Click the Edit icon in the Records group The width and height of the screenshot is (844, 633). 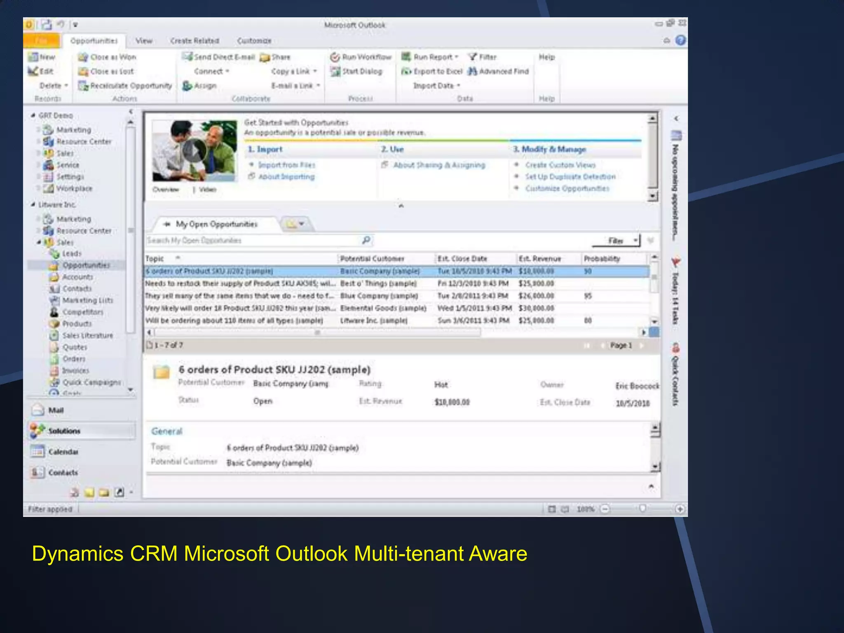point(33,71)
